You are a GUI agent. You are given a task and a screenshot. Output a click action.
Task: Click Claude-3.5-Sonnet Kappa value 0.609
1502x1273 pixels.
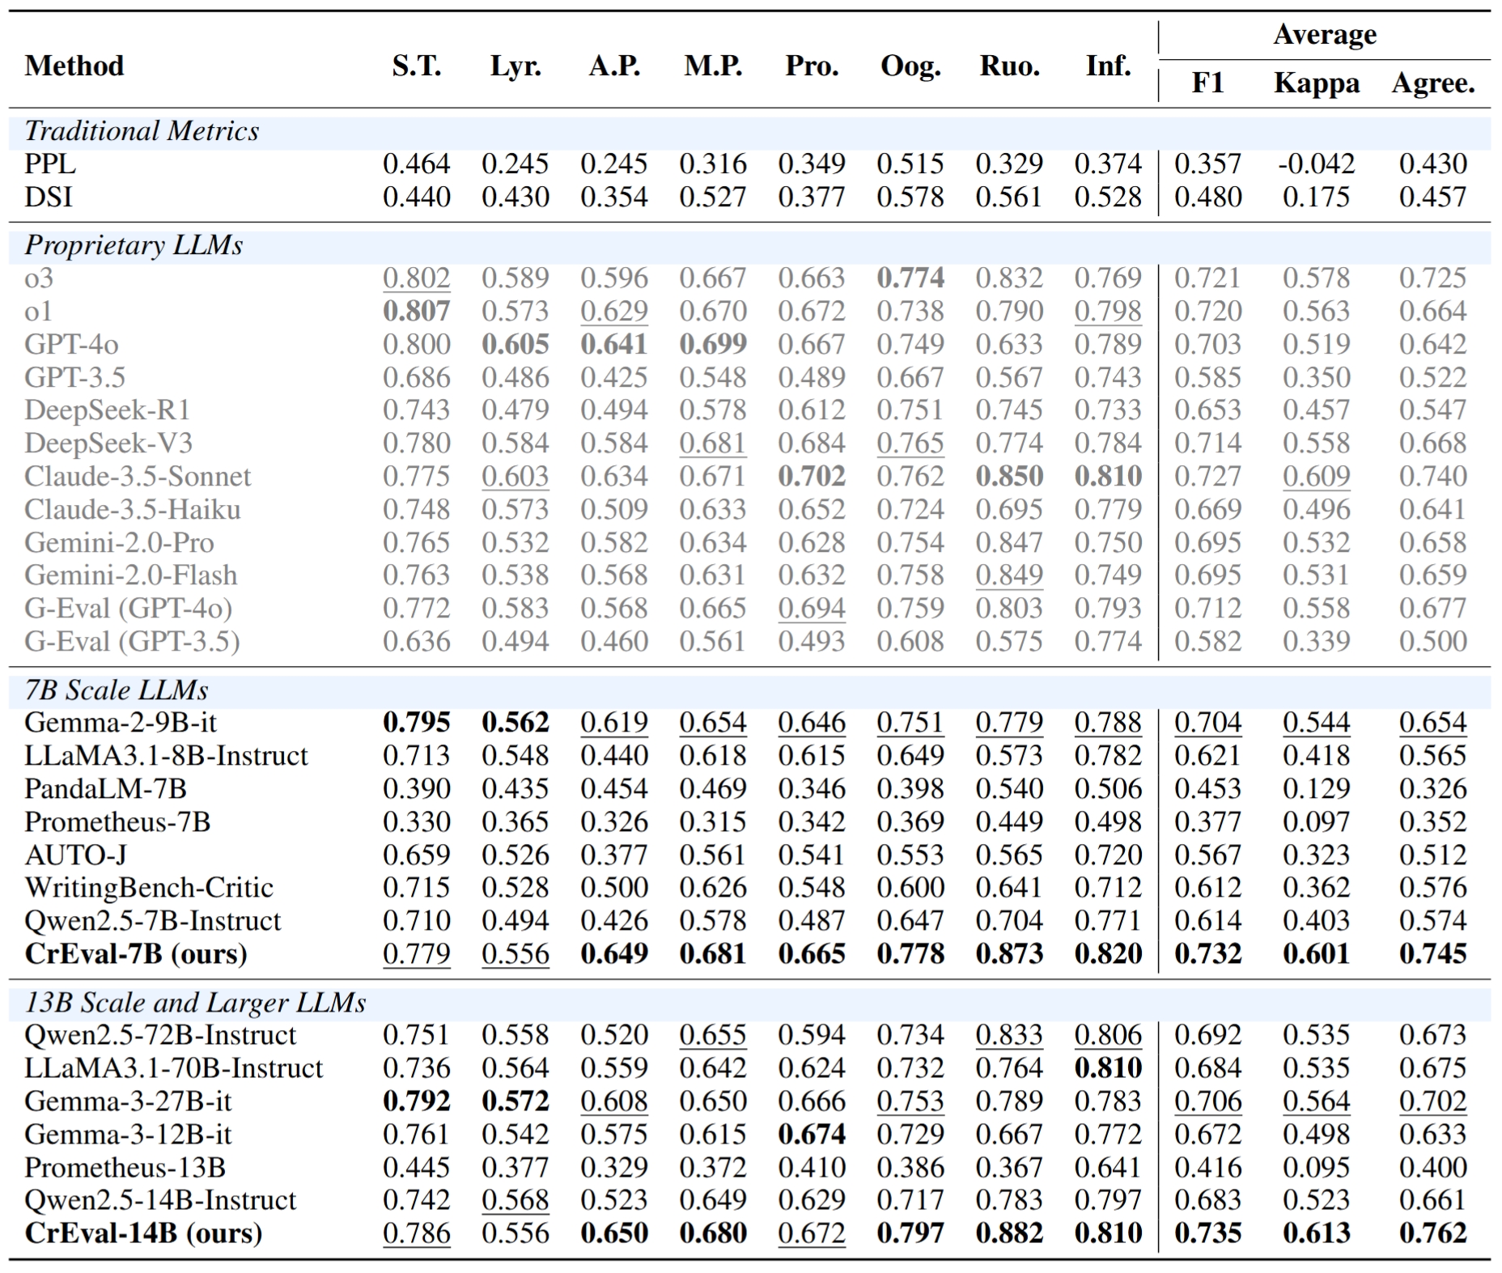pyautogui.click(x=1316, y=477)
